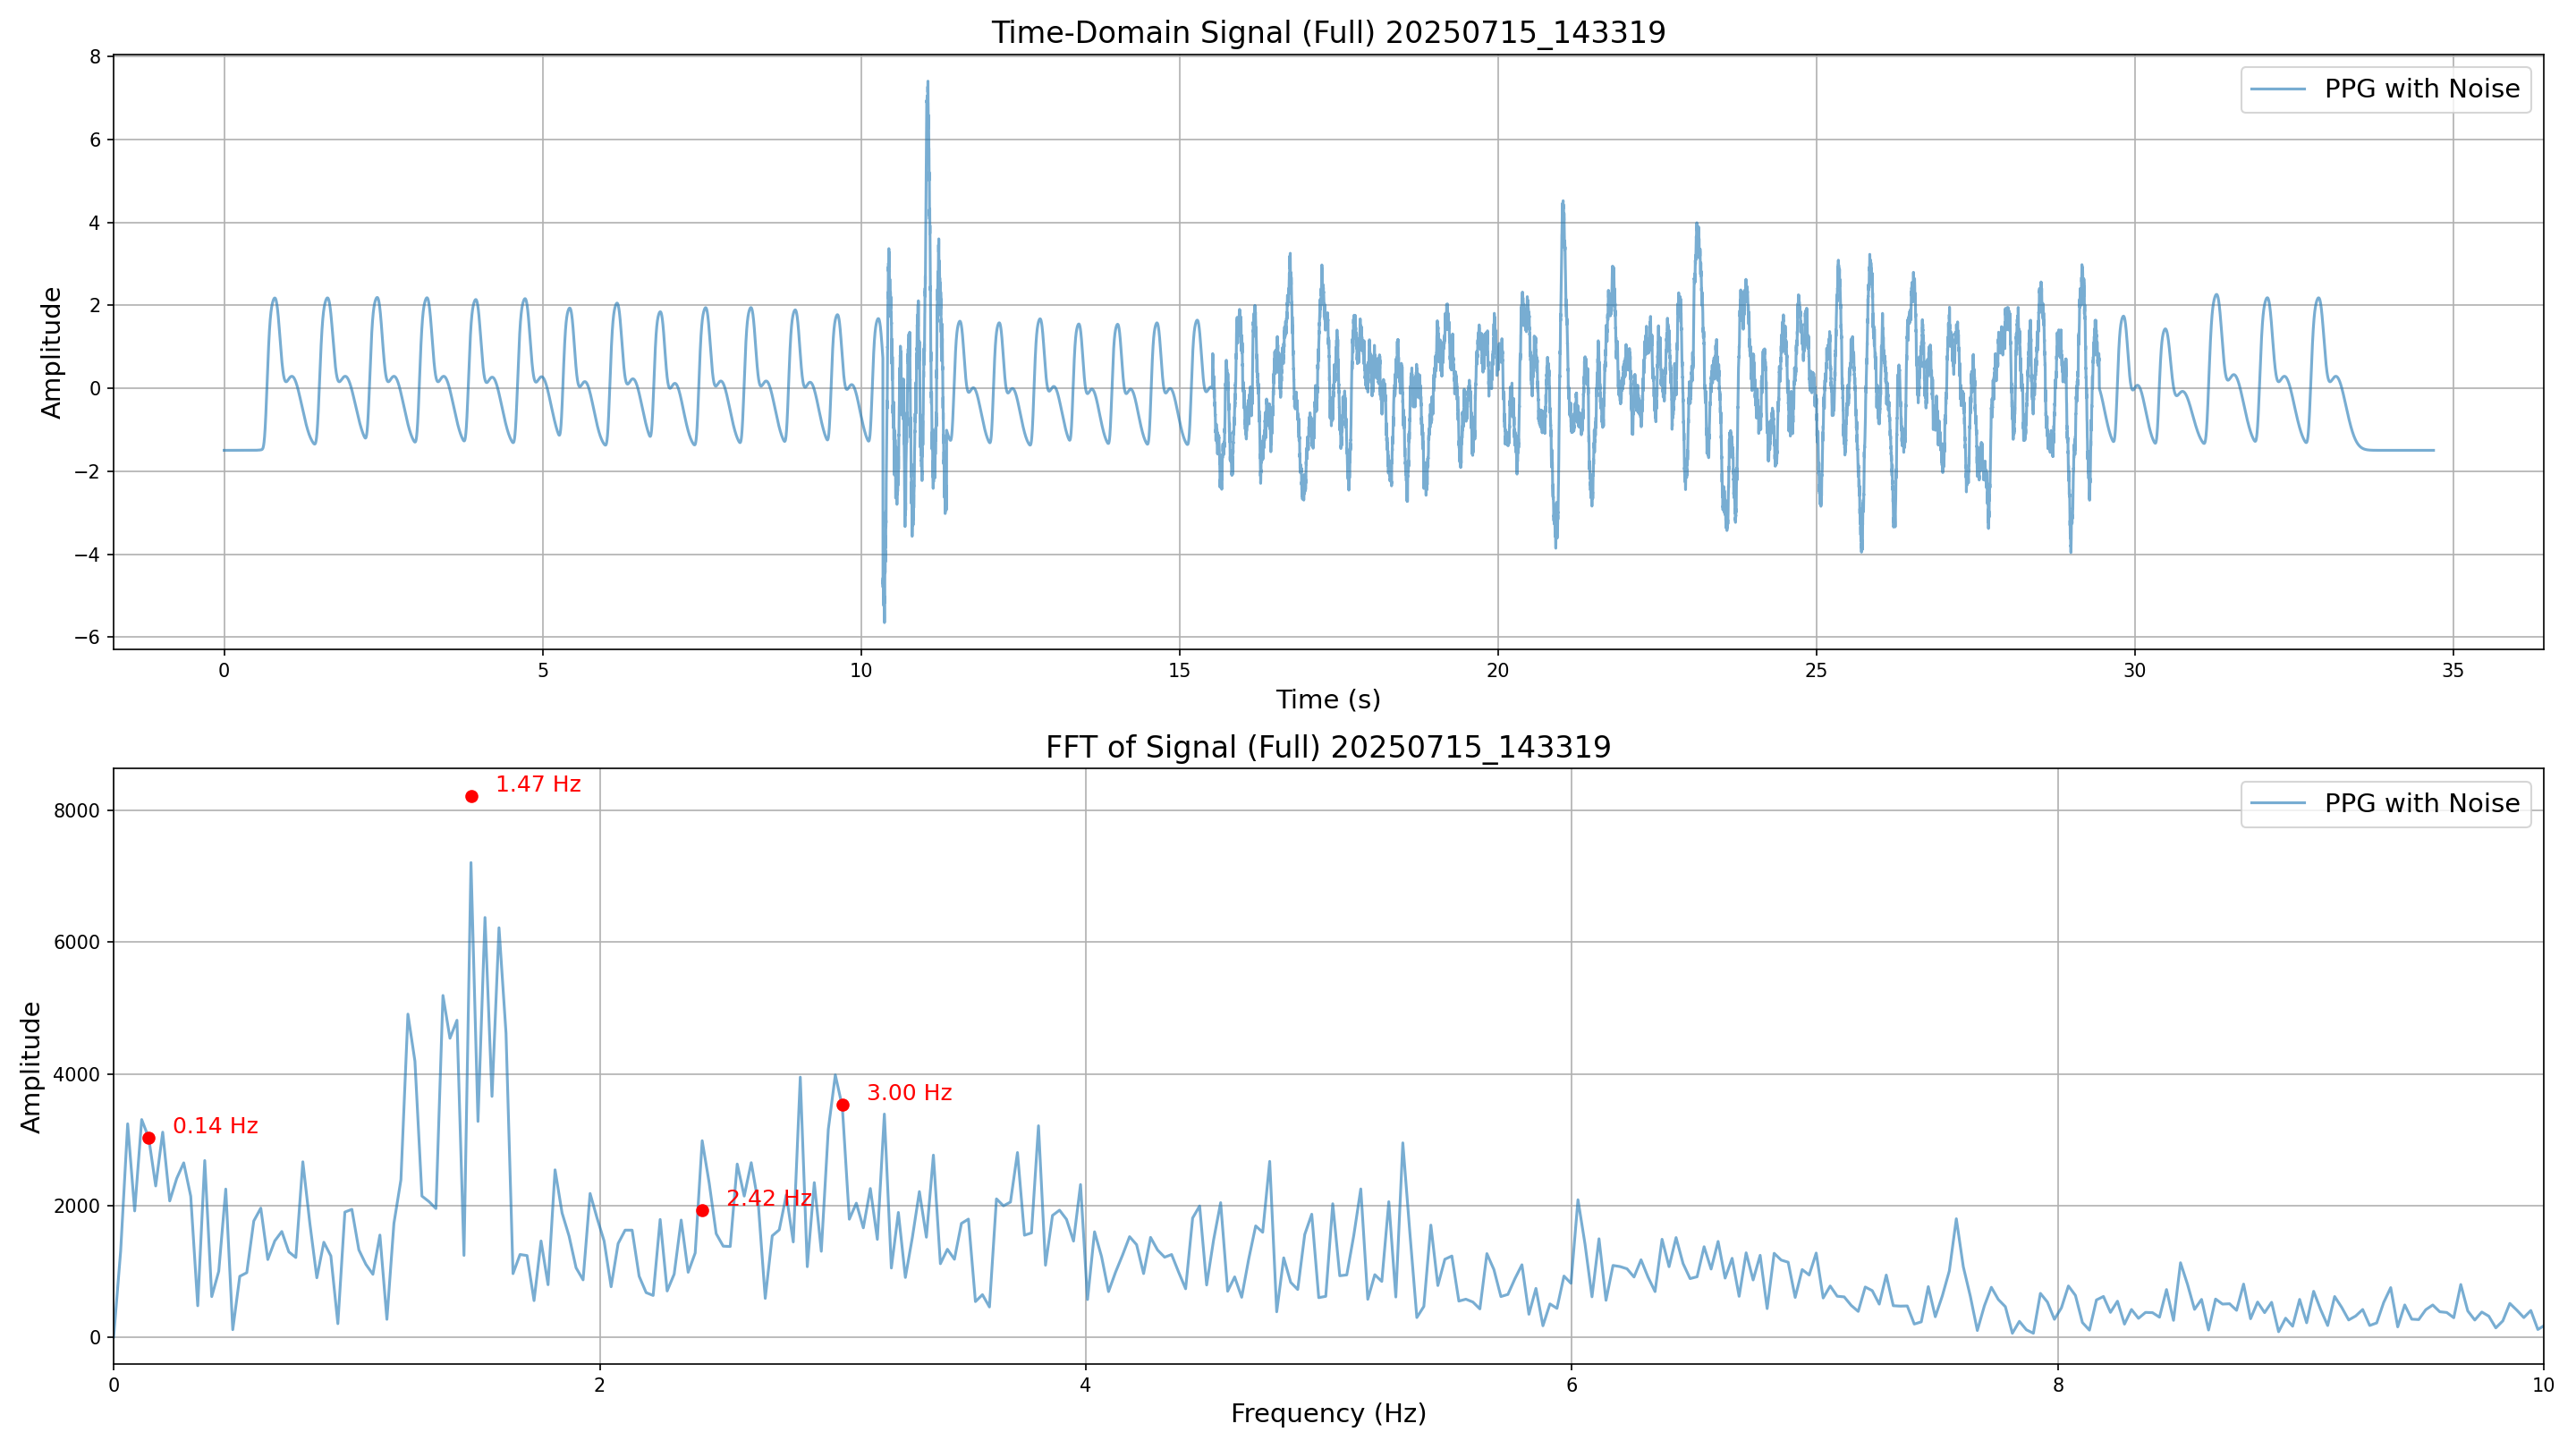Click the '2.42 Hz' red annotation text
The height and width of the screenshot is (1449, 2576).
[768, 1198]
